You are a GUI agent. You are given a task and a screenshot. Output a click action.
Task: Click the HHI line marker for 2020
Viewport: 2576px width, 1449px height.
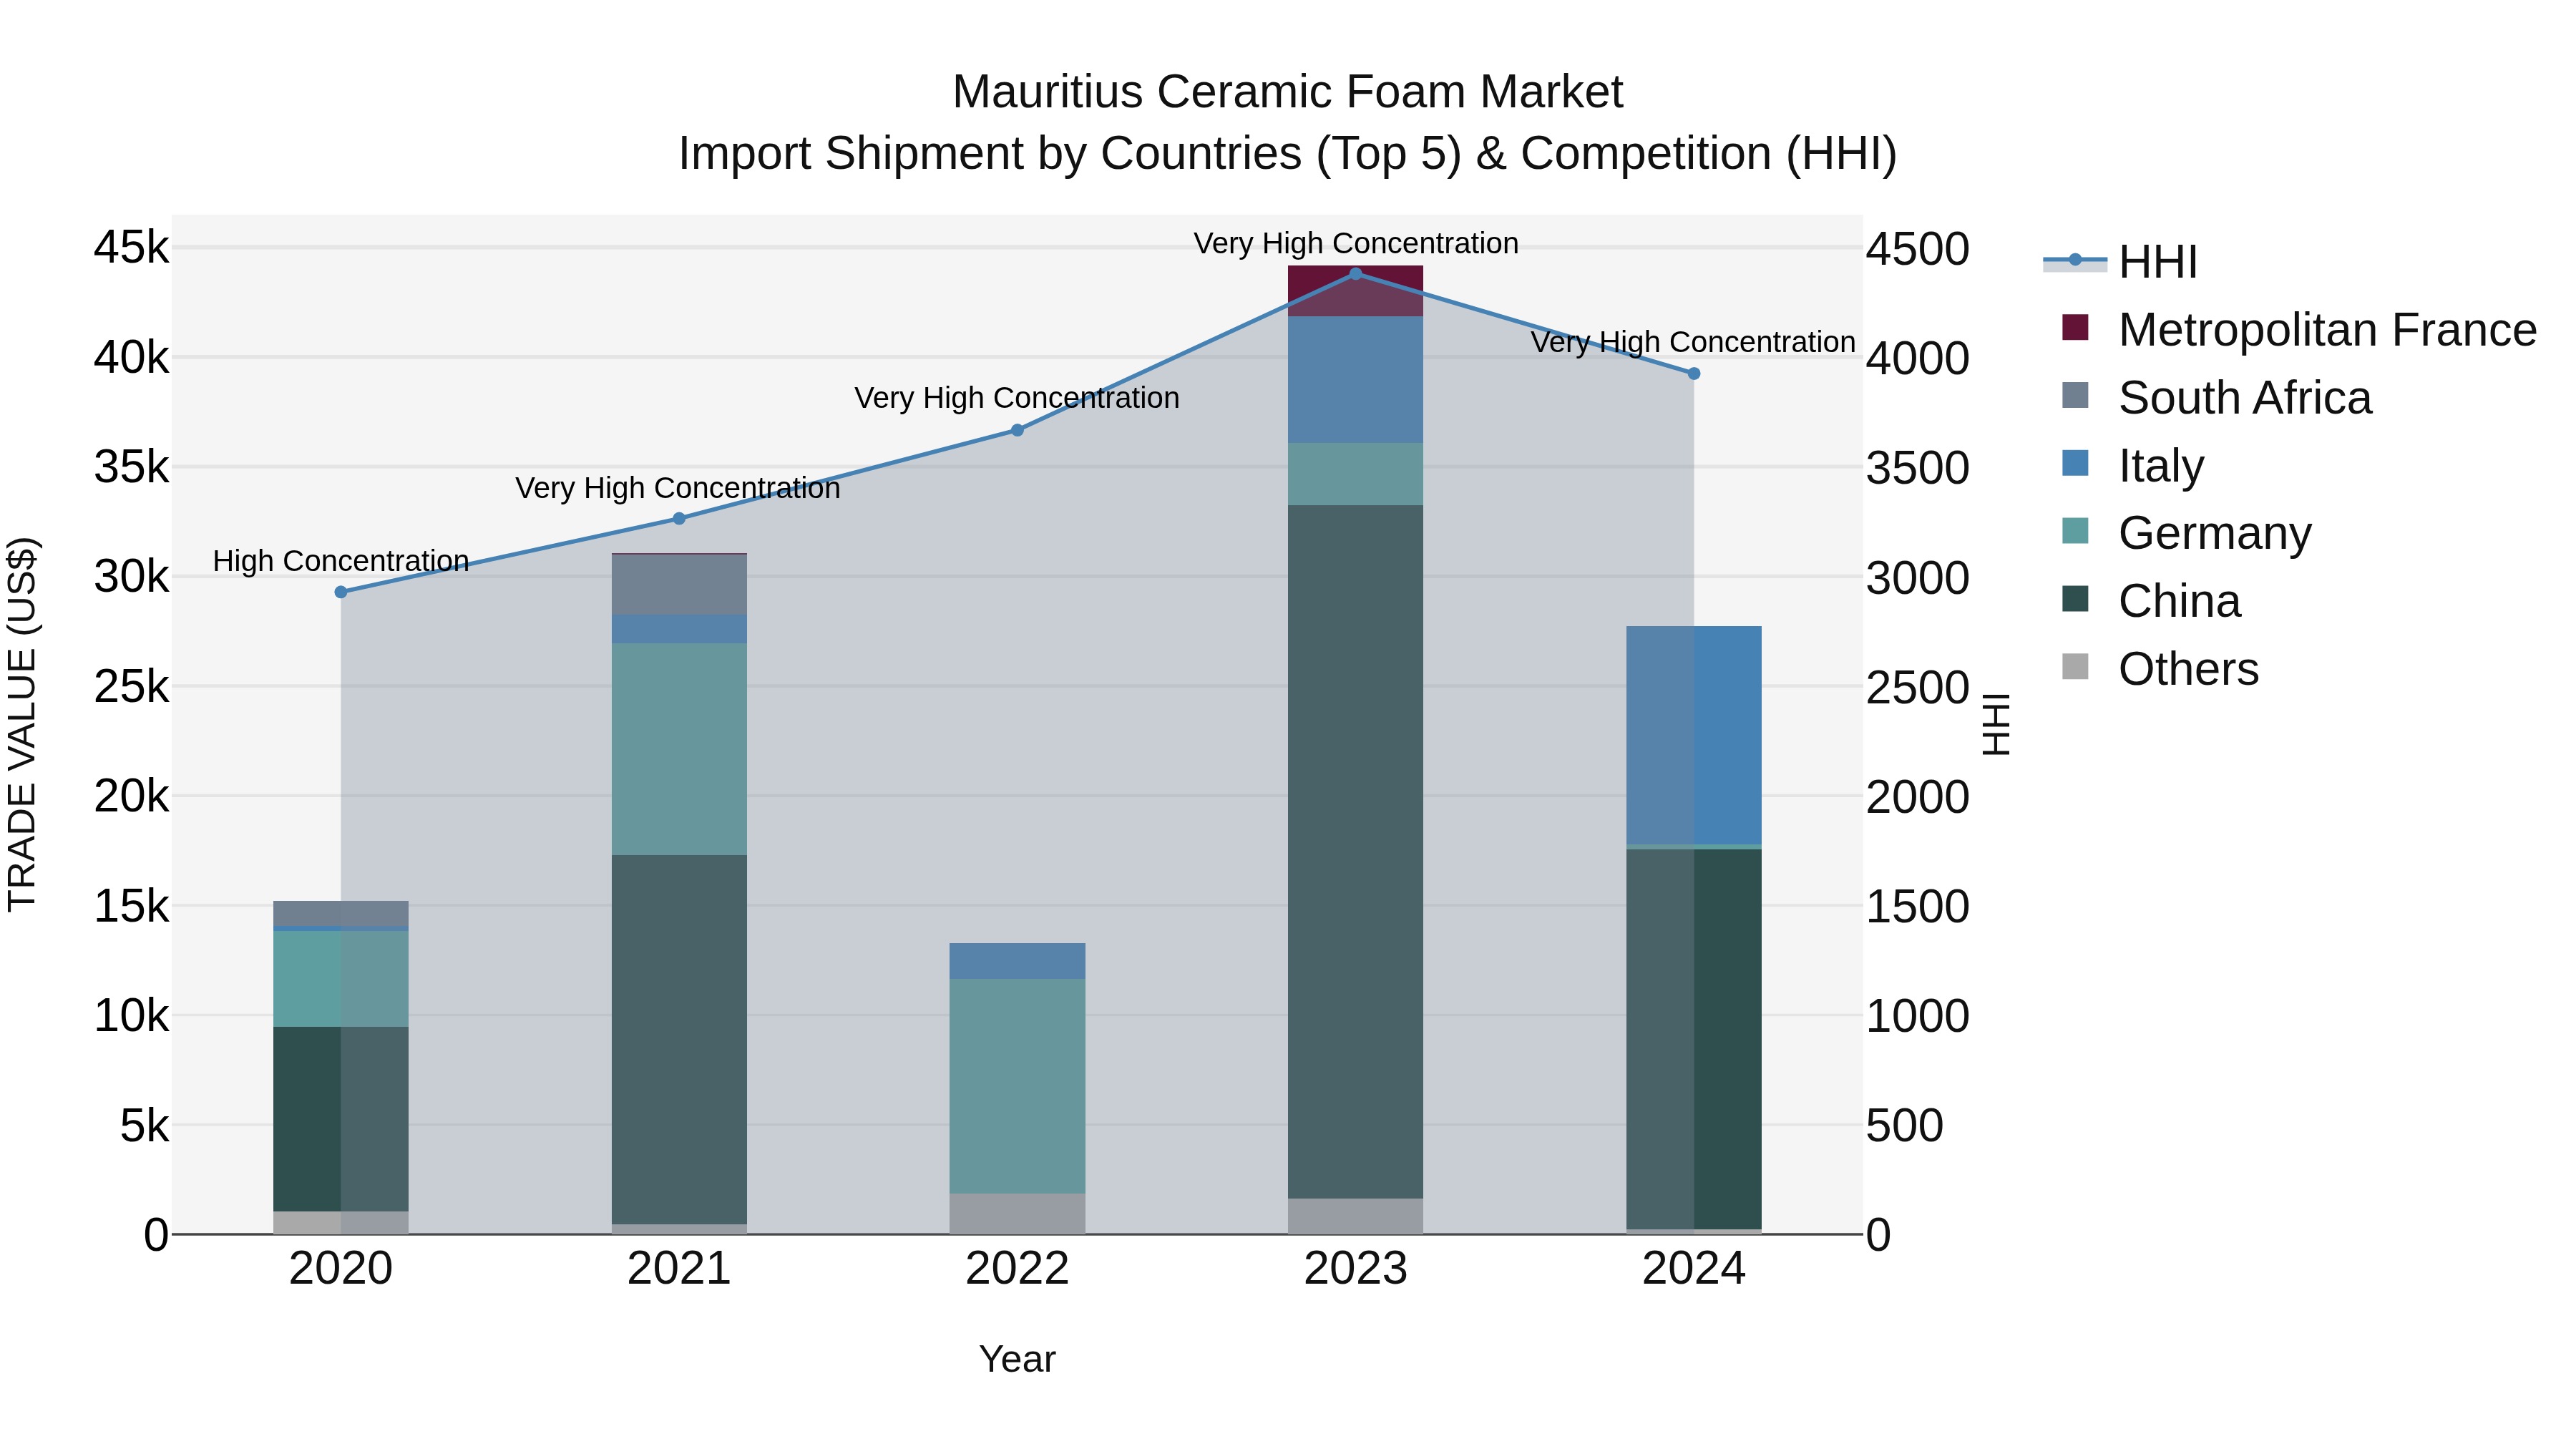coord(341,592)
